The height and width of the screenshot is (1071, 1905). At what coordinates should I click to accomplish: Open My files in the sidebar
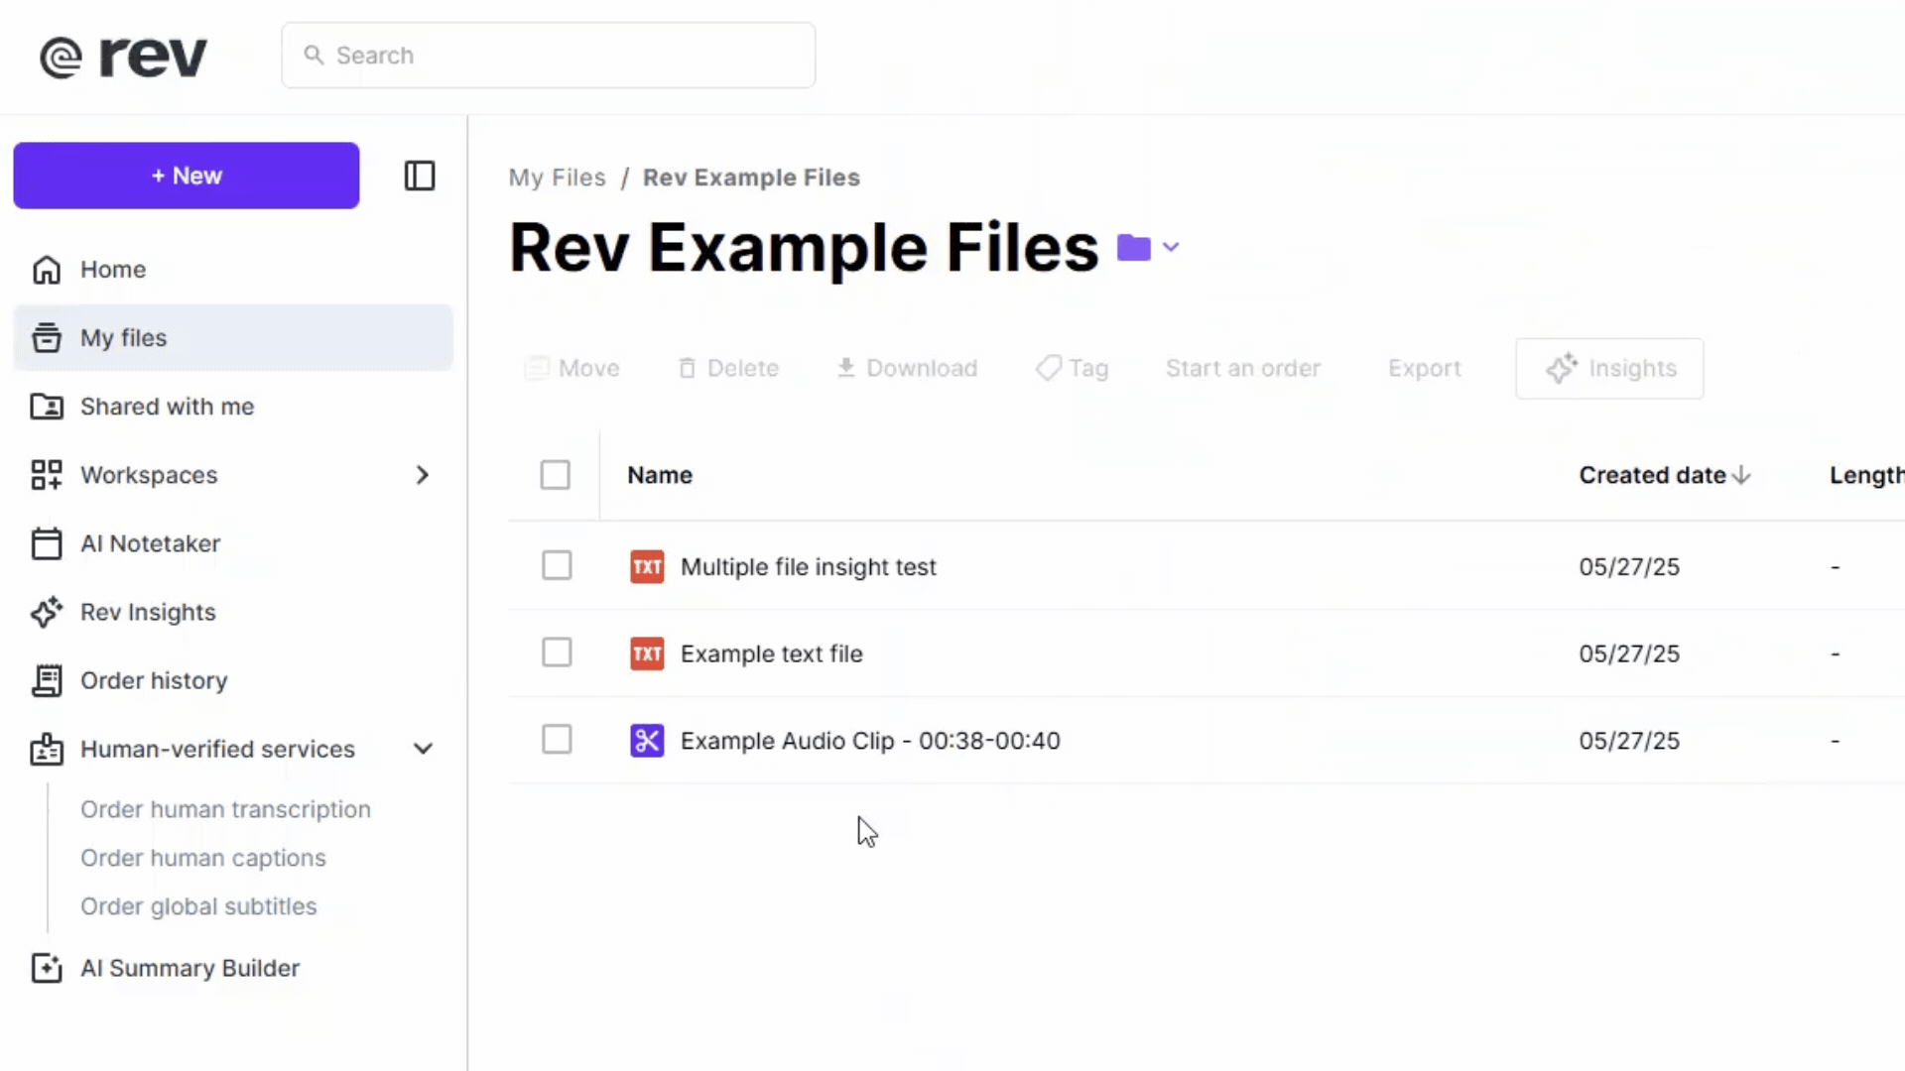(233, 338)
